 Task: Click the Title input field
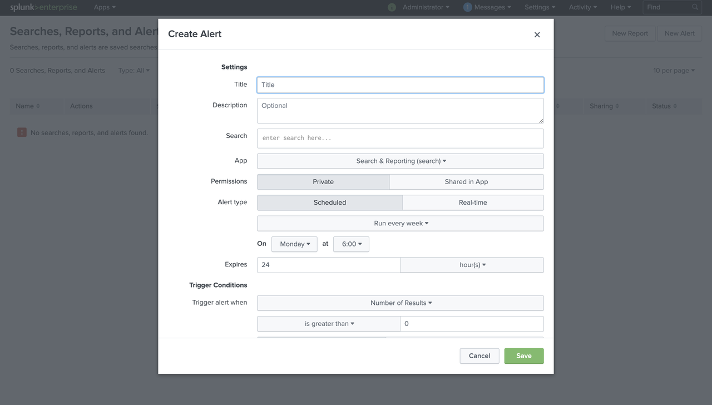(400, 85)
